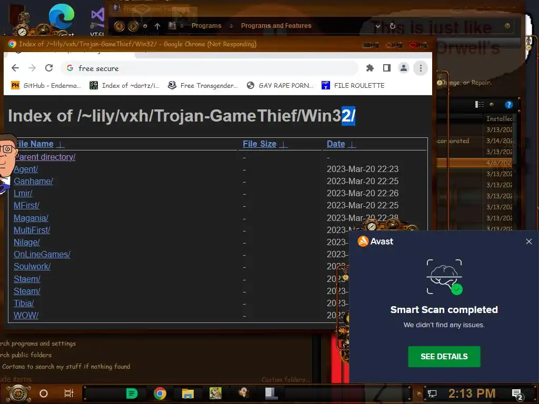
Task: Open the OnLineGames/ folder link
Action: (x=42, y=254)
